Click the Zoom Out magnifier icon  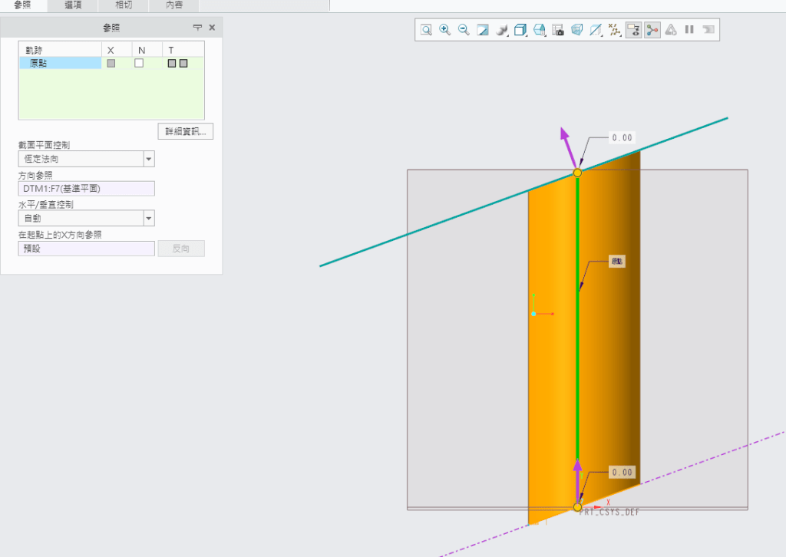pyautogui.click(x=464, y=30)
